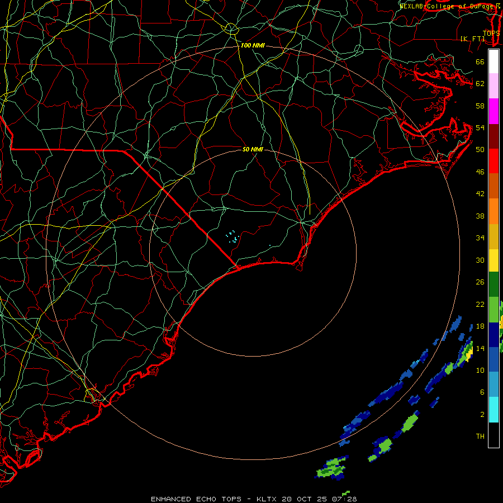Click the 'TH' threshold label
The width and height of the screenshot is (503, 503).
coord(480,436)
